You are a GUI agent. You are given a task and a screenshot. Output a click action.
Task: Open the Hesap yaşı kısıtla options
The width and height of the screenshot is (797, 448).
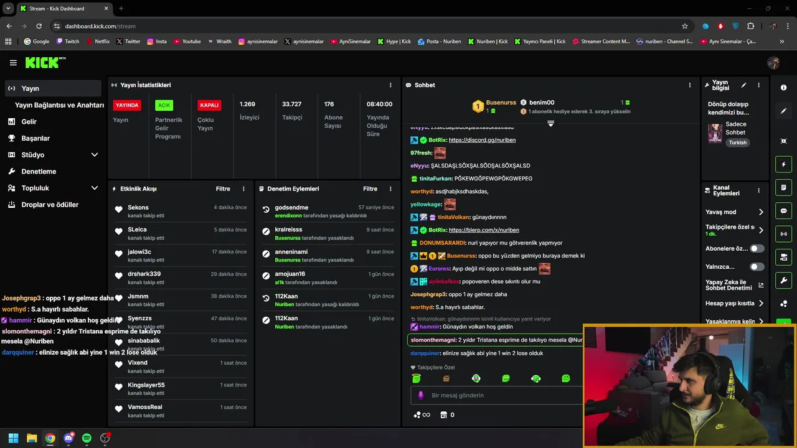(x=734, y=304)
